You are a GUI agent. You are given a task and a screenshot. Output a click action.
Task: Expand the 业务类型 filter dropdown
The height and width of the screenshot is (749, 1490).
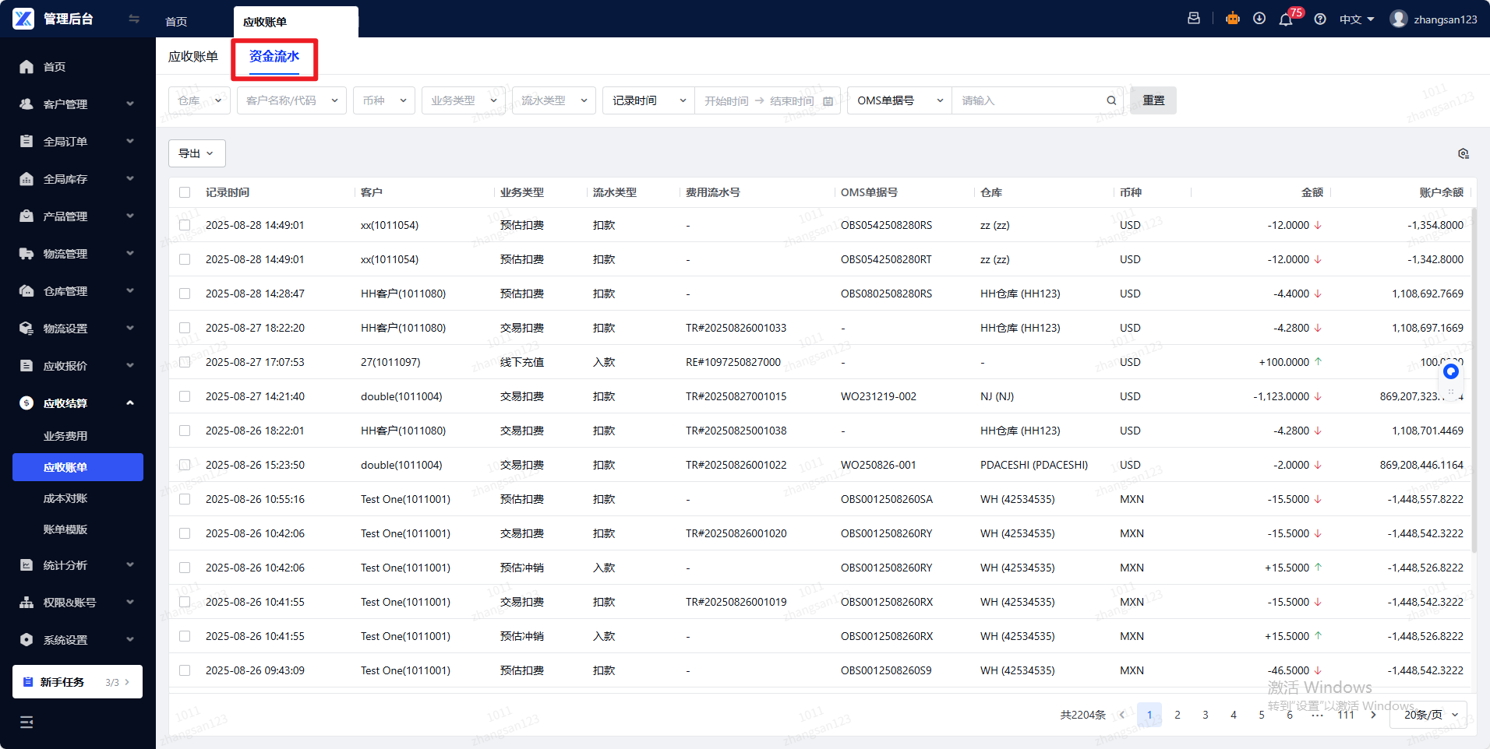coord(463,100)
